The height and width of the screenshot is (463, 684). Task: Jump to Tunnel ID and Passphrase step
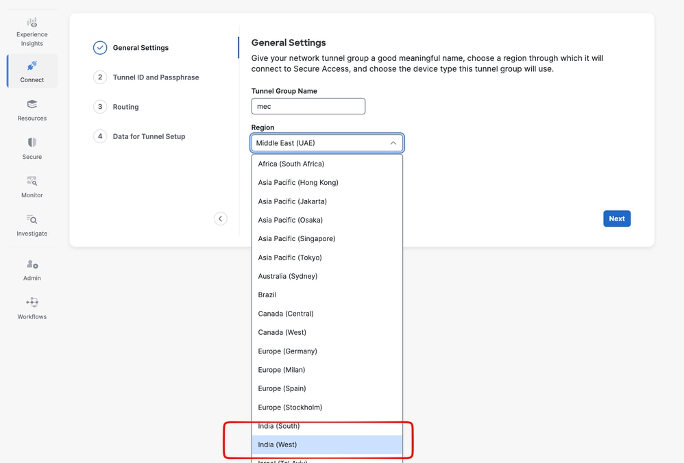(x=156, y=77)
